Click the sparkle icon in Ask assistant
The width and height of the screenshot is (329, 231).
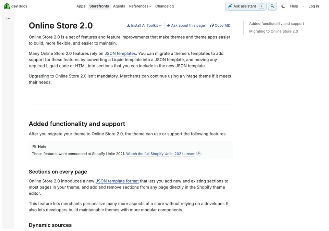[230, 6]
